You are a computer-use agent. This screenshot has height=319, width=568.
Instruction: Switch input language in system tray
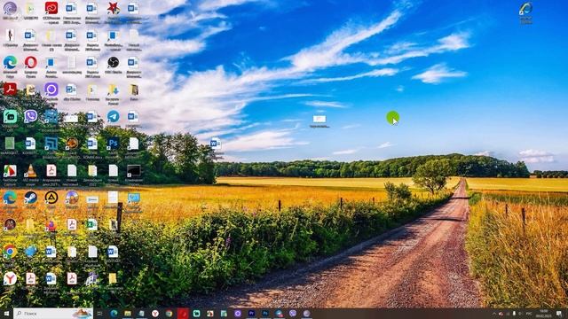pos(529,314)
